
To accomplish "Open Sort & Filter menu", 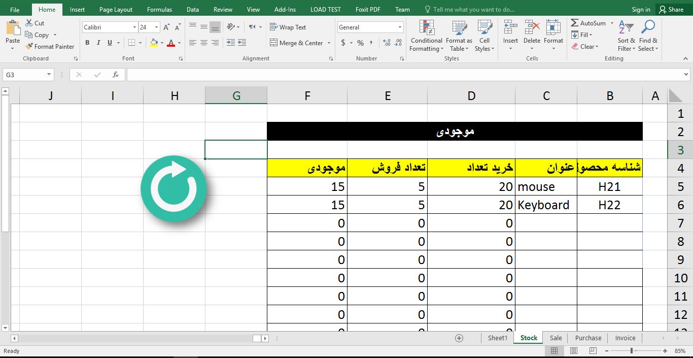I will (x=627, y=36).
